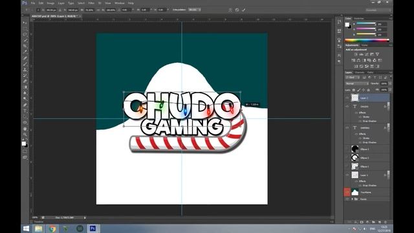Select the Zoom tool in toolbox
This screenshot has height=233, width=414.
tap(25, 135)
